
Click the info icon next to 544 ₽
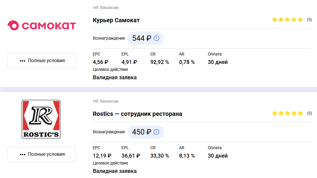click(x=156, y=38)
